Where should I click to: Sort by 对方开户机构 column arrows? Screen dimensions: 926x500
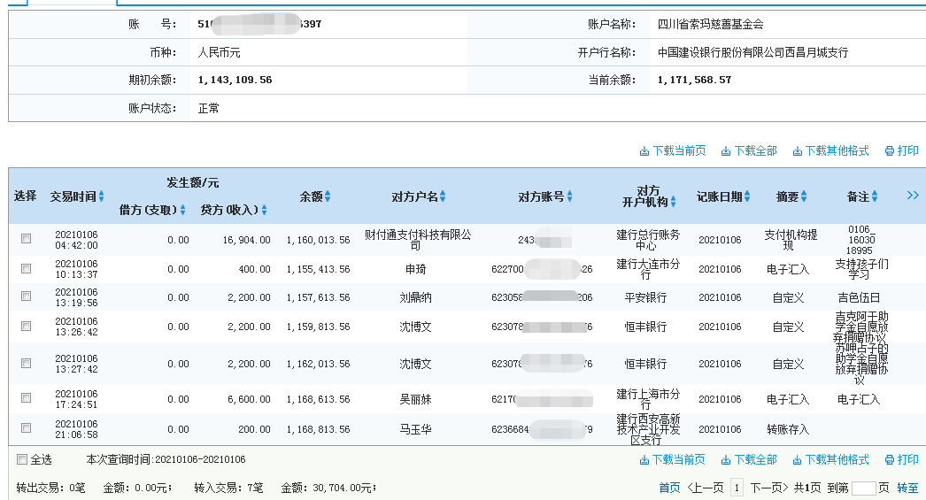pyautogui.click(x=673, y=201)
